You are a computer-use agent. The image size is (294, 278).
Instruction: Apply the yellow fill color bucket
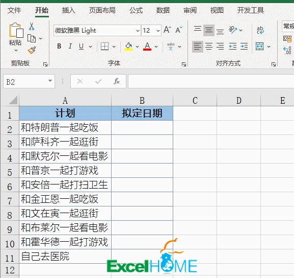tap(128, 47)
